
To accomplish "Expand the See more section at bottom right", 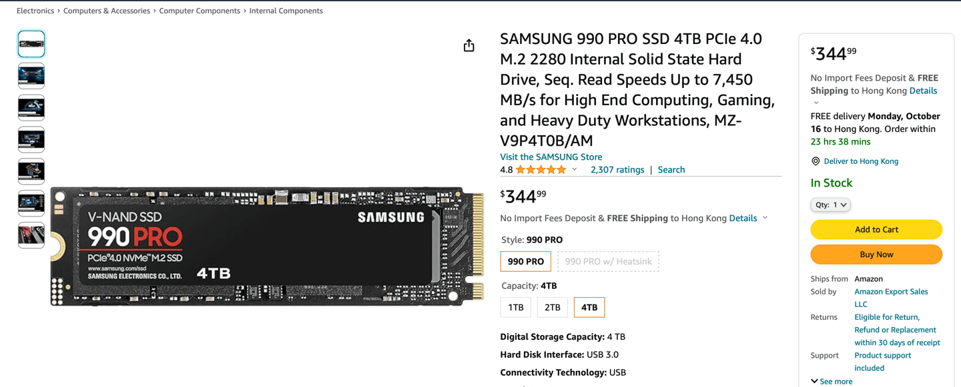I will click(x=832, y=381).
